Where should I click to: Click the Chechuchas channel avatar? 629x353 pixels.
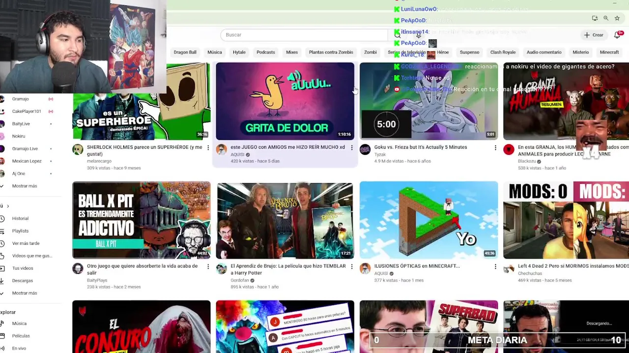(x=509, y=269)
